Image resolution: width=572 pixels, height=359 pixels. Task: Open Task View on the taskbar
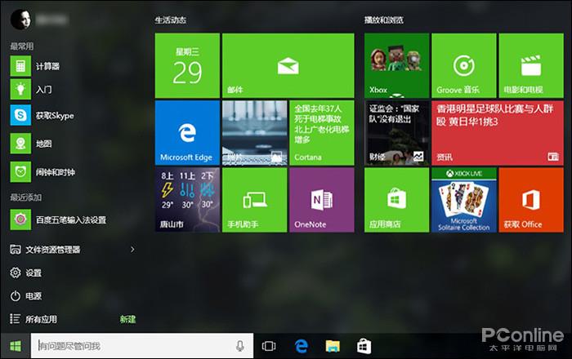(268, 346)
